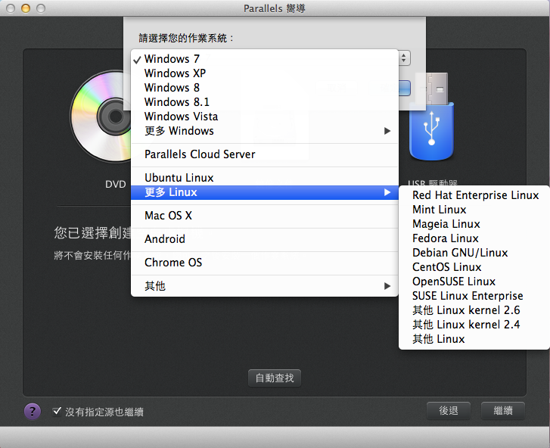Select Mint Linux in submenu
The height and width of the screenshot is (448, 550).
474,210
